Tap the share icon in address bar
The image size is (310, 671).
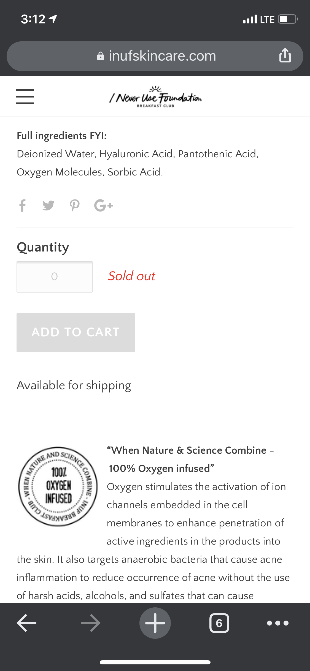pyautogui.click(x=285, y=55)
